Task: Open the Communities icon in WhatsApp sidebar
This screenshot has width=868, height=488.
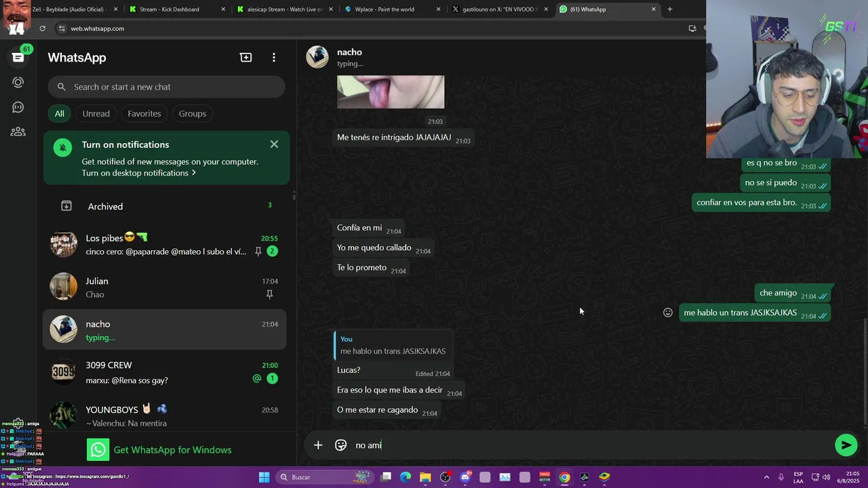Action: tap(18, 132)
